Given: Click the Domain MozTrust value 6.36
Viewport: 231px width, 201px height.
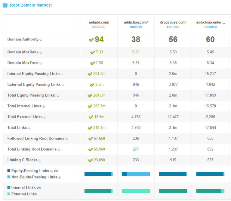Looking at the screenshot, I should [x=173, y=63].
